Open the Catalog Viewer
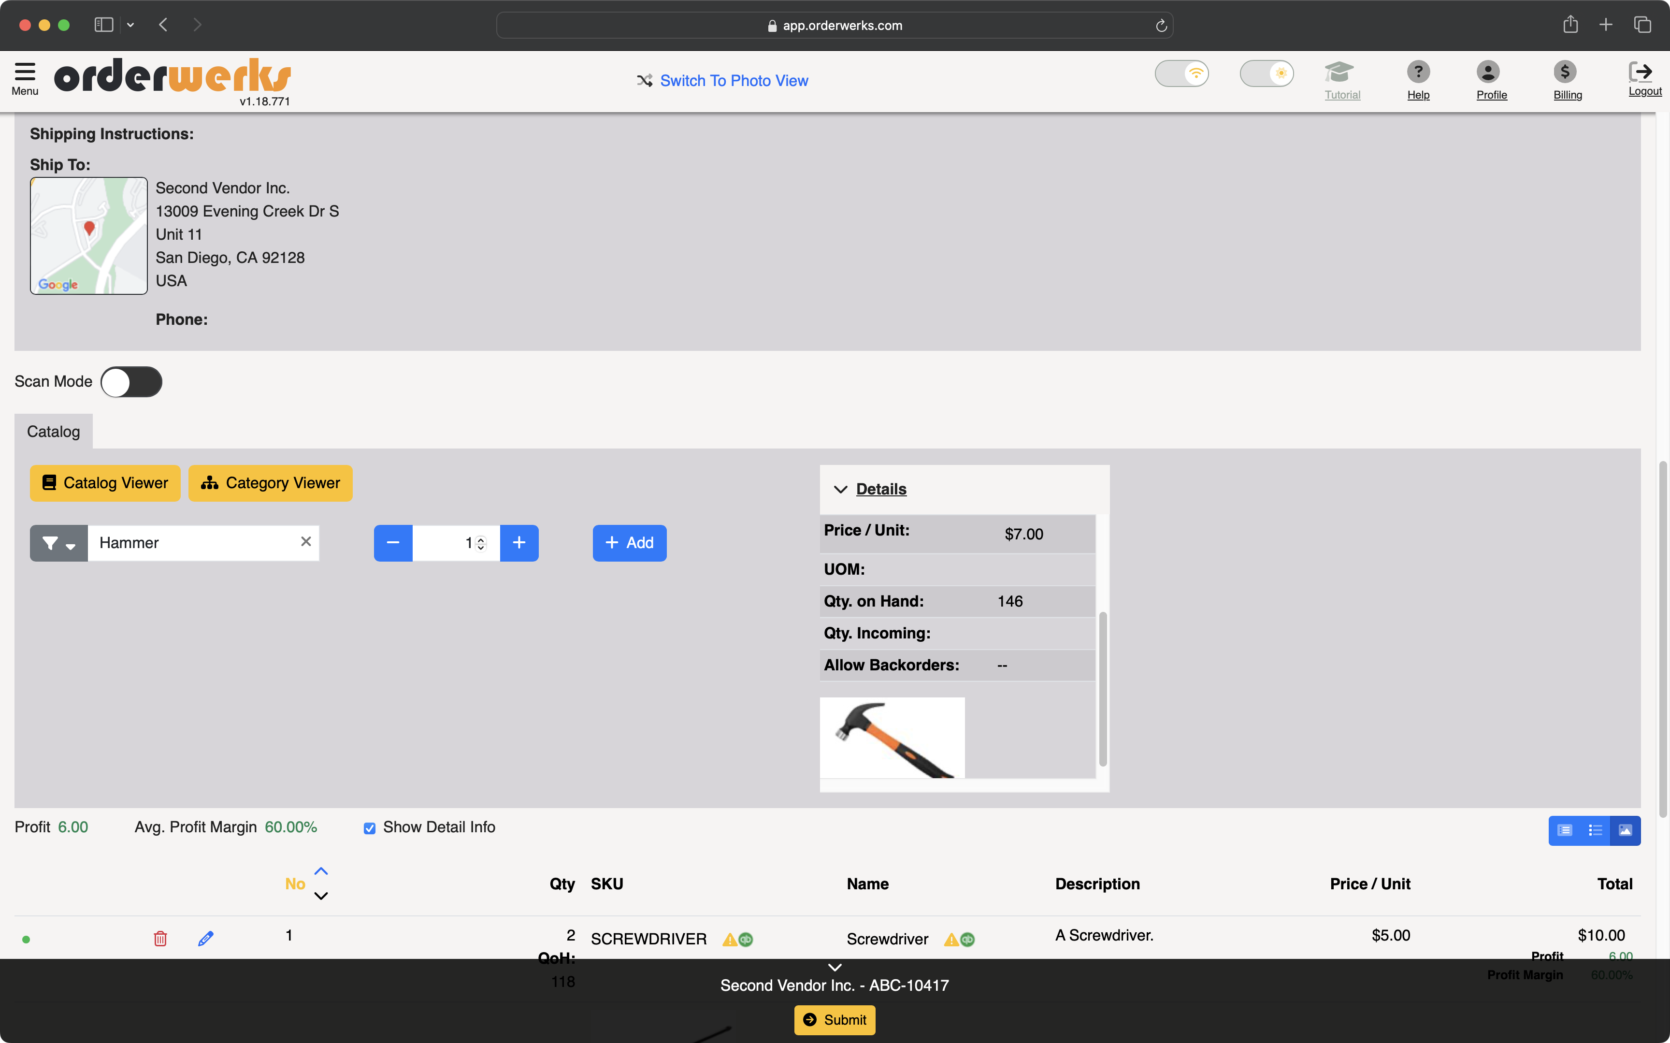 (x=105, y=483)
